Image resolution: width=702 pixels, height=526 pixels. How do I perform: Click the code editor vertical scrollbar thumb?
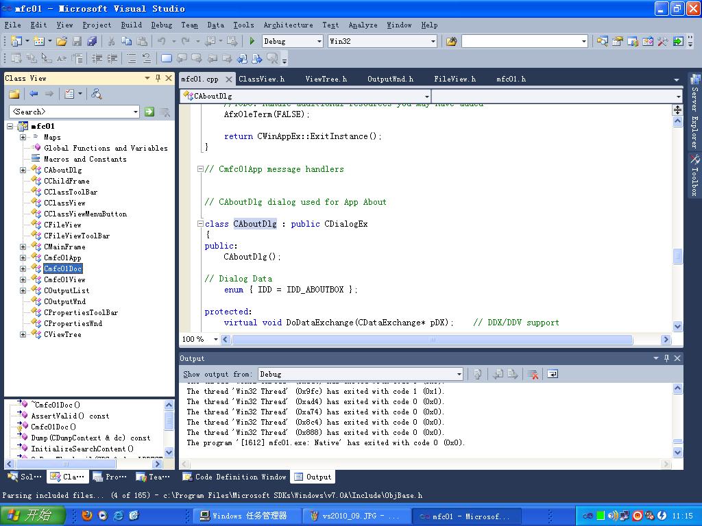(678, 256)
